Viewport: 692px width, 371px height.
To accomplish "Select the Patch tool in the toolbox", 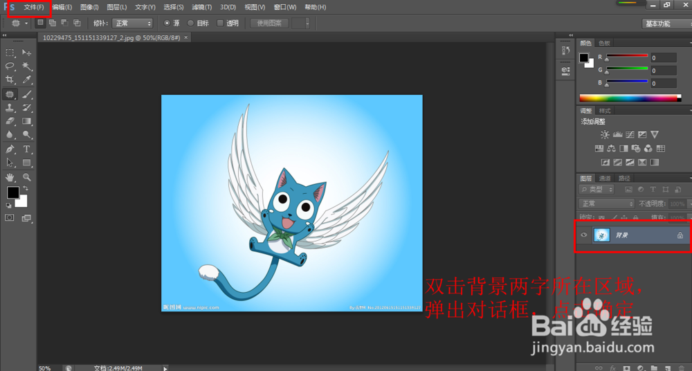I will point(10,94).
